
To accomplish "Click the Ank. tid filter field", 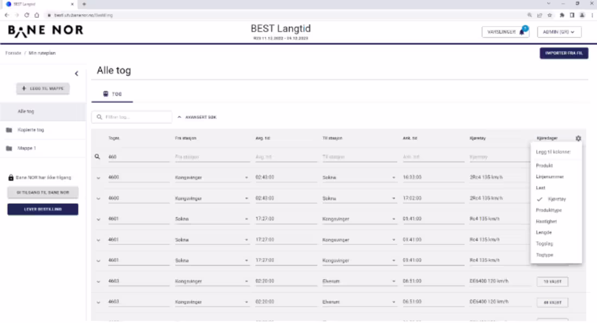I will 433,157.
